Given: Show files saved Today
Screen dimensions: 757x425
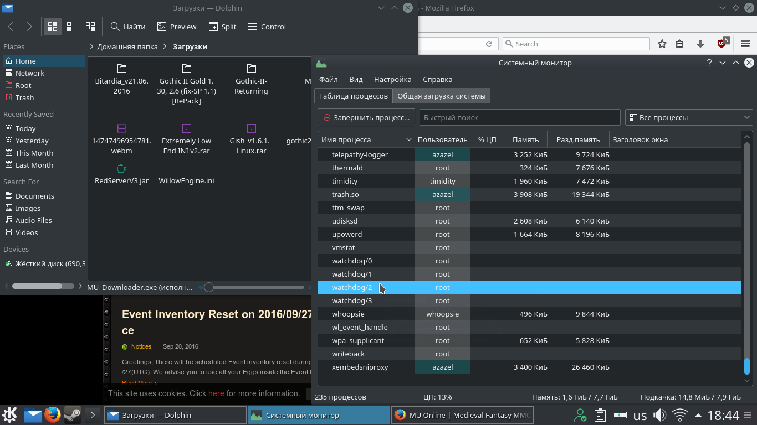Looking at the screenshot, I should click(x=44, y=128).
